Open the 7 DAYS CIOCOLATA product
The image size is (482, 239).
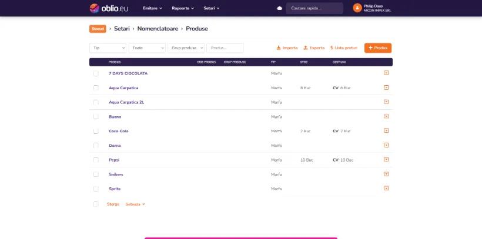[x=128, y=73]
